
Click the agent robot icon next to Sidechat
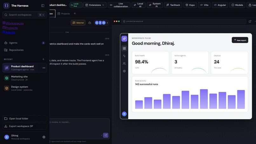(x=90, y=23)
